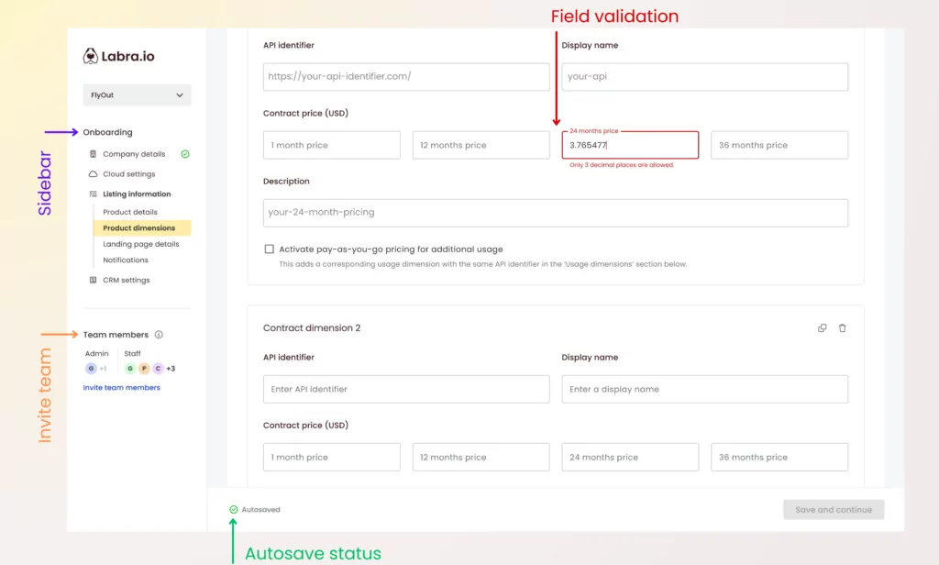Click dimension 2 12 months price field

click(x=481, y=457)
